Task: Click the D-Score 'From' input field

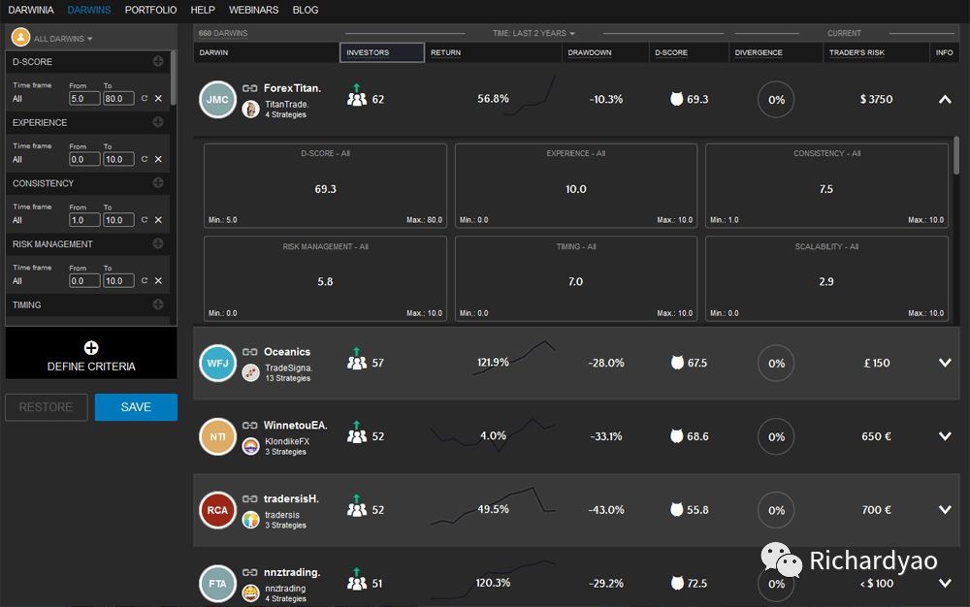Action: [x=84, y=98]
